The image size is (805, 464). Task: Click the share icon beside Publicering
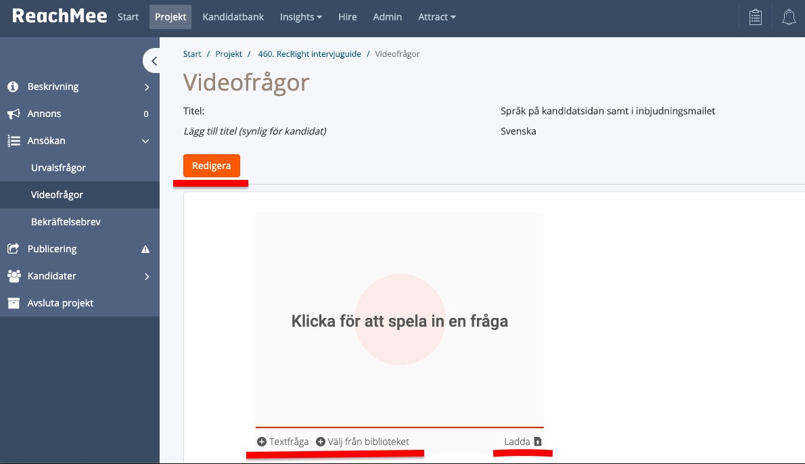click(14, 249)
